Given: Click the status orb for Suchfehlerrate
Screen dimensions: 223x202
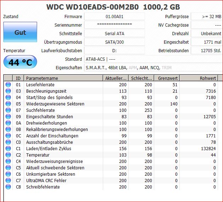Looking at the screenshot, I should coord(8,110).
